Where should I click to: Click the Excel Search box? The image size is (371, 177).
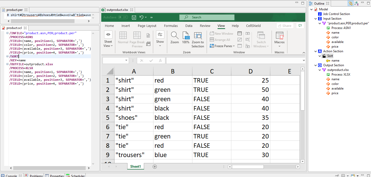[207, 17]
